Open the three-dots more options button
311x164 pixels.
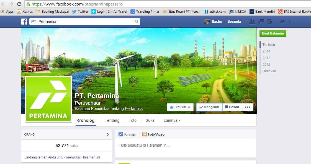(x=248, y=107)
